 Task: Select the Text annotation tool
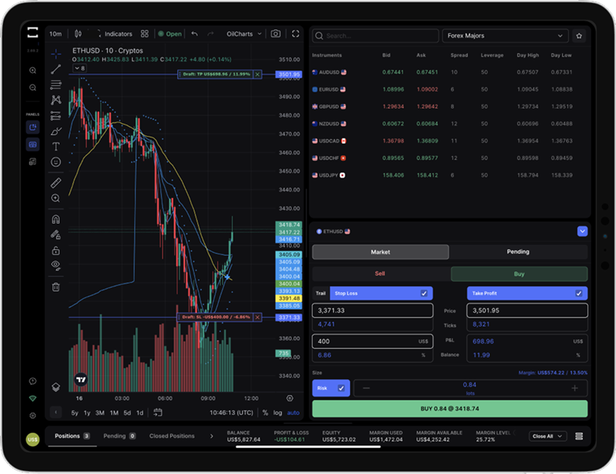pyautogui.click(x=56, y=147)
